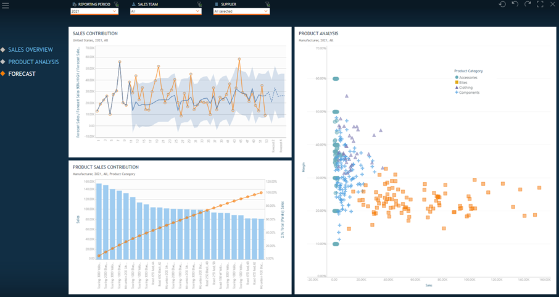This screenshot has width=559, height=297.
Task: Undo the last interaction
Action: pyautogui.click(x=515, y=4)
